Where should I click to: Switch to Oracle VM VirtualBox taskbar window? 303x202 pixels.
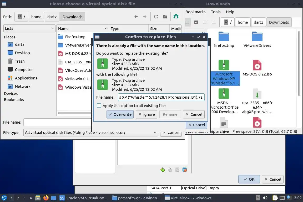[84, 198]
